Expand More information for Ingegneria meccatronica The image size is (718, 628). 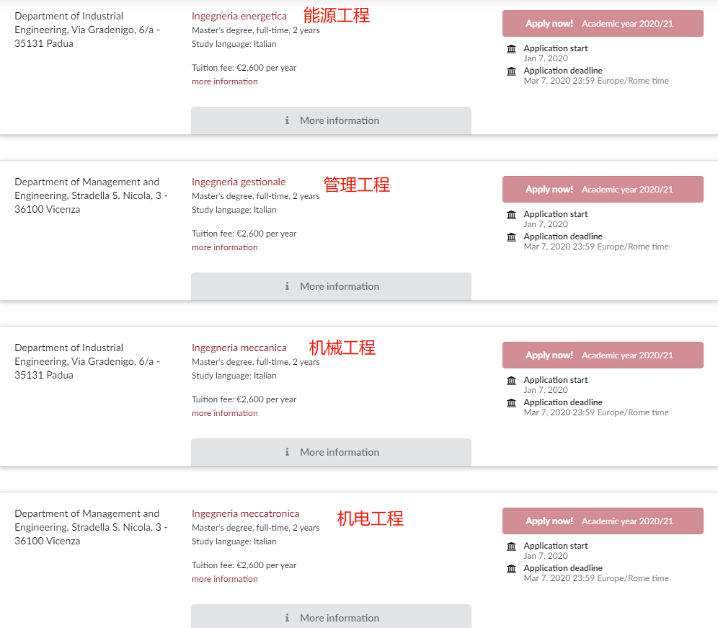[x=331, y=617]
